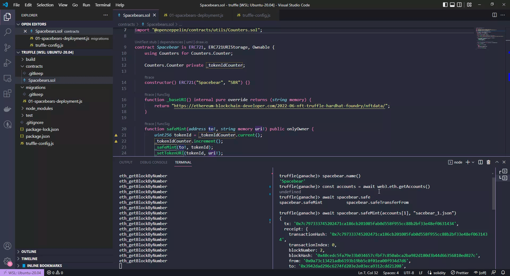The image size is (510, 276).
Task: Close the terminal panel
Action: click(x=504, y=162)
